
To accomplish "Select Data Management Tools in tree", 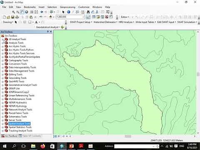I will [21, 71].
